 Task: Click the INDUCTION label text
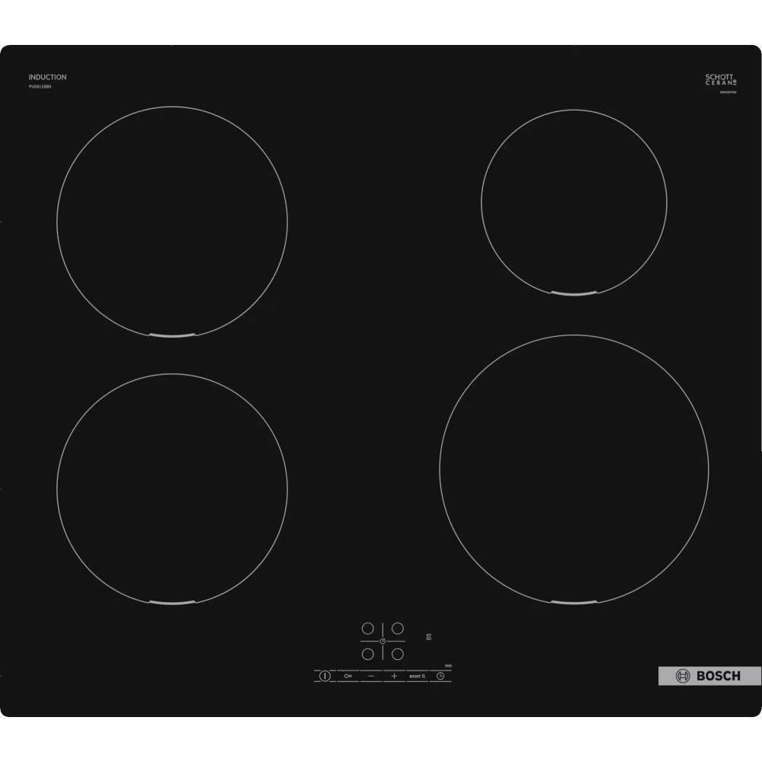47,77
